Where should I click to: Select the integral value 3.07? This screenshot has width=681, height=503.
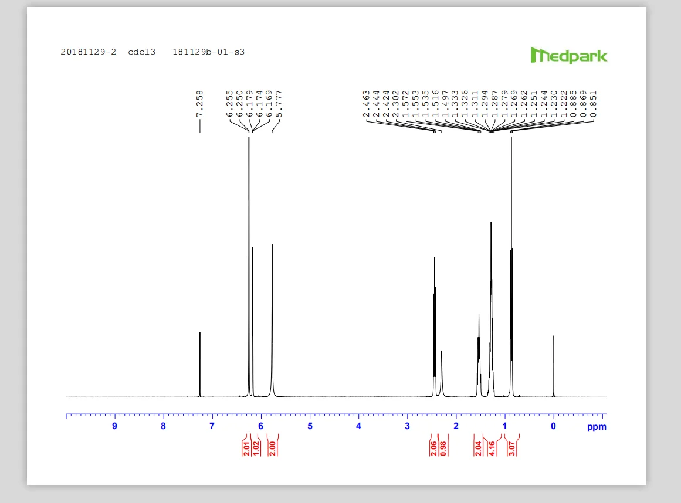pos(512,447)
